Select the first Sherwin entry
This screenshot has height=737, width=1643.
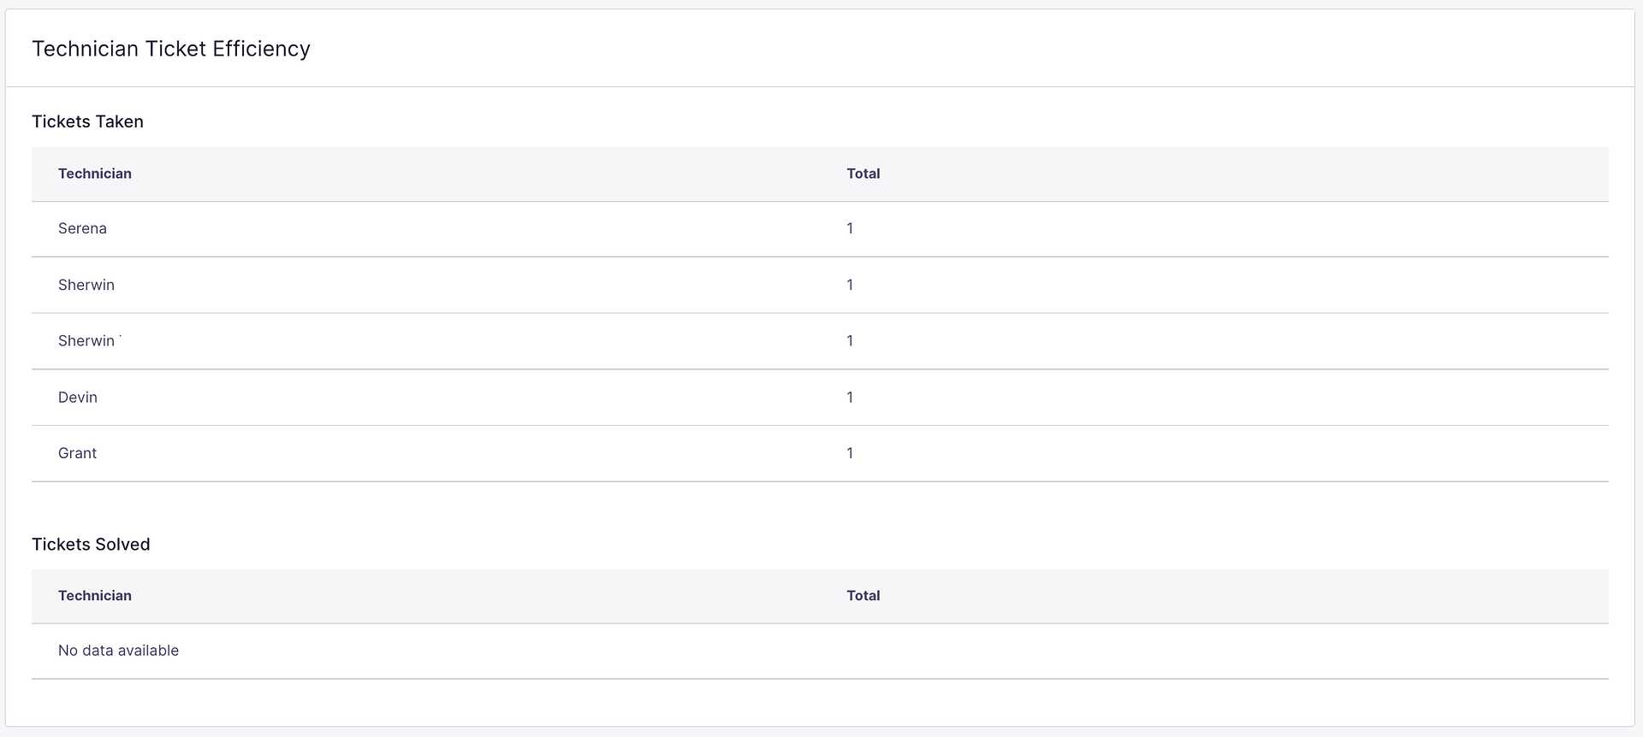pos(86,285)
